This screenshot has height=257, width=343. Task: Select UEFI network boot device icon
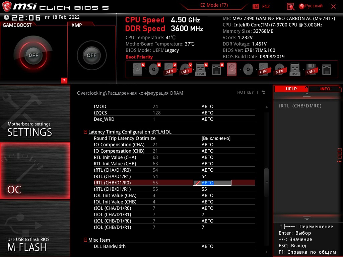pos(217,69)
